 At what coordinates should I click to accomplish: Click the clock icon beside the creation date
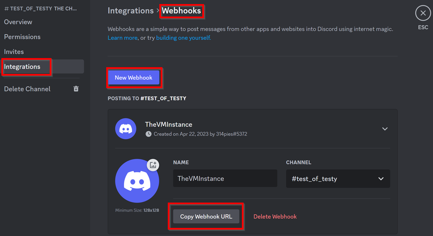point(149,134)
